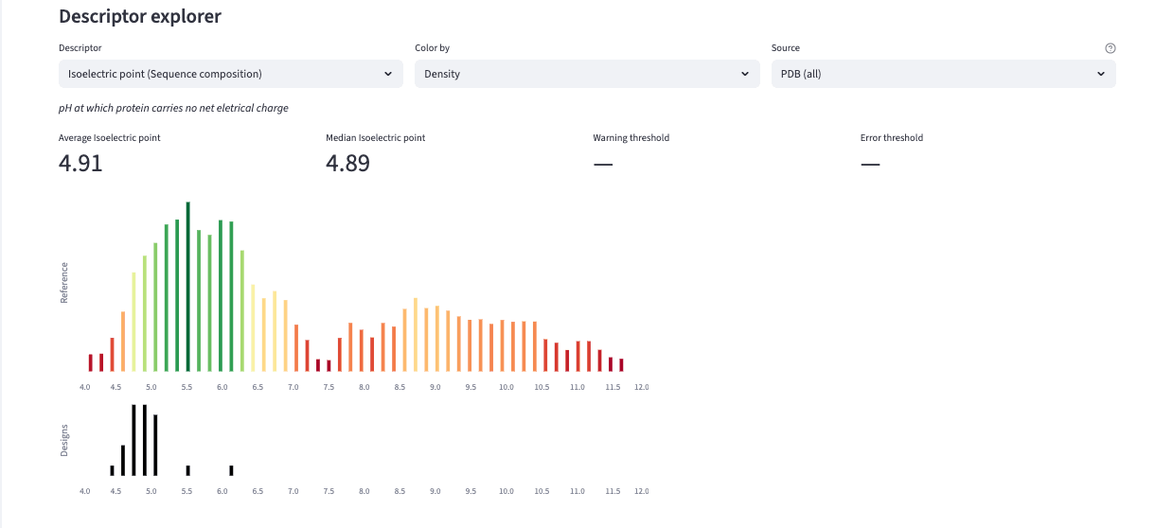Image resolution: width=1173 pixels, height=528 pixels.
Task: Click the Descriptor explorer heading
Action: click(x=140, y=16)
